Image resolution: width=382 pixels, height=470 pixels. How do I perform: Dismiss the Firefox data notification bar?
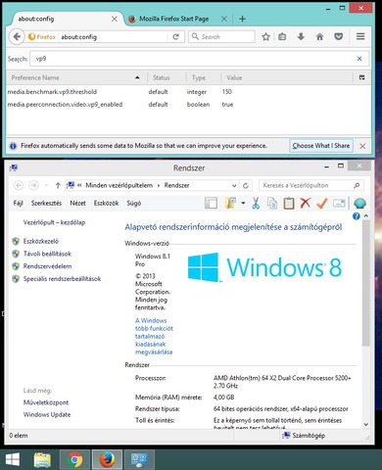pos(362,146)
